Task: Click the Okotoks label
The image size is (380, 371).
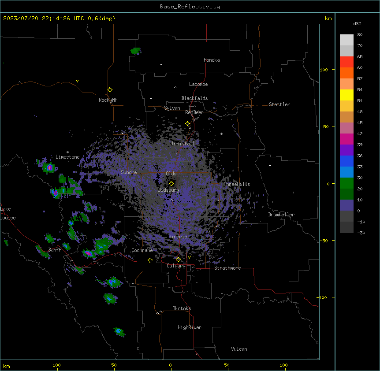Action: coord(182,308)
